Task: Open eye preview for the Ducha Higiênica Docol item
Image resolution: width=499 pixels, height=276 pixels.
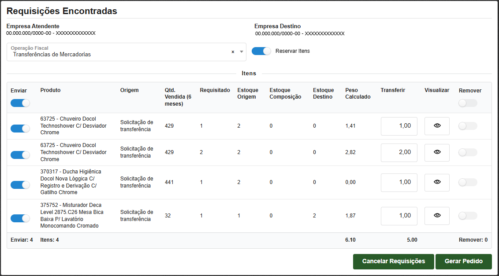Action: click(x=437, y=182)
